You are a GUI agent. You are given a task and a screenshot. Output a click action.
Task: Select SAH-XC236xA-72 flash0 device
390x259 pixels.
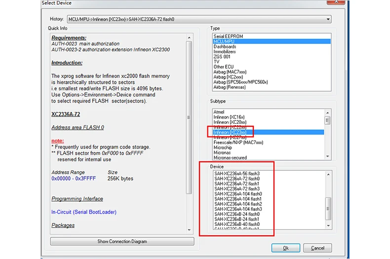(x=270, y=179)
